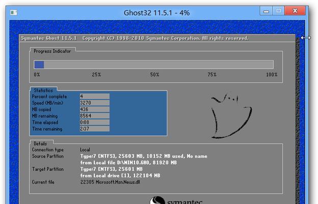Image resolution: width=318 pixels, height=204 pixels.
Task: Click the Local drive [1], 122104 MB line
Action: pos(120,175)
